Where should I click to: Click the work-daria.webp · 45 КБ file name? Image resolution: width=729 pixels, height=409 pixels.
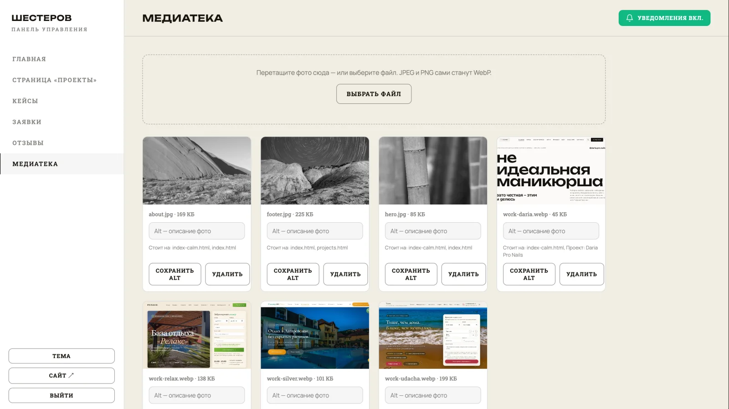click(535, 215)
